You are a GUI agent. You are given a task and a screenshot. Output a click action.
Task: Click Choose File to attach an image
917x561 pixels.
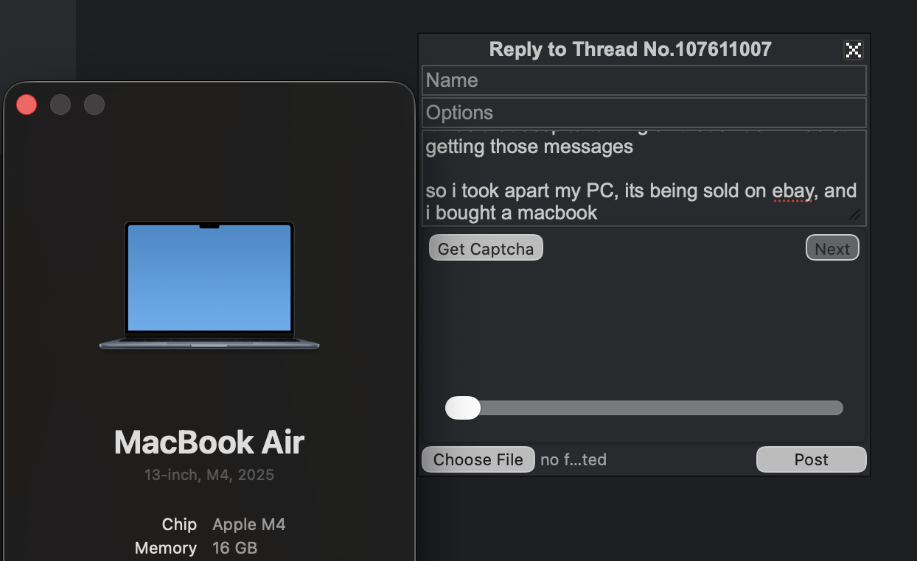pos(478,459)
